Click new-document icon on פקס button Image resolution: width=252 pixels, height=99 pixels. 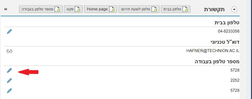click(77, 9)
